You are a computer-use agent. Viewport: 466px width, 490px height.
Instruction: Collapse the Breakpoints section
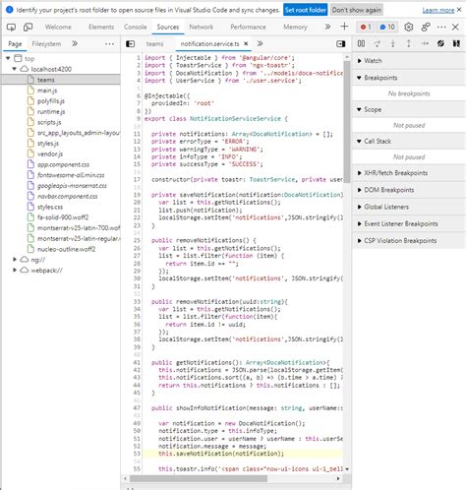tap(409, 78)
